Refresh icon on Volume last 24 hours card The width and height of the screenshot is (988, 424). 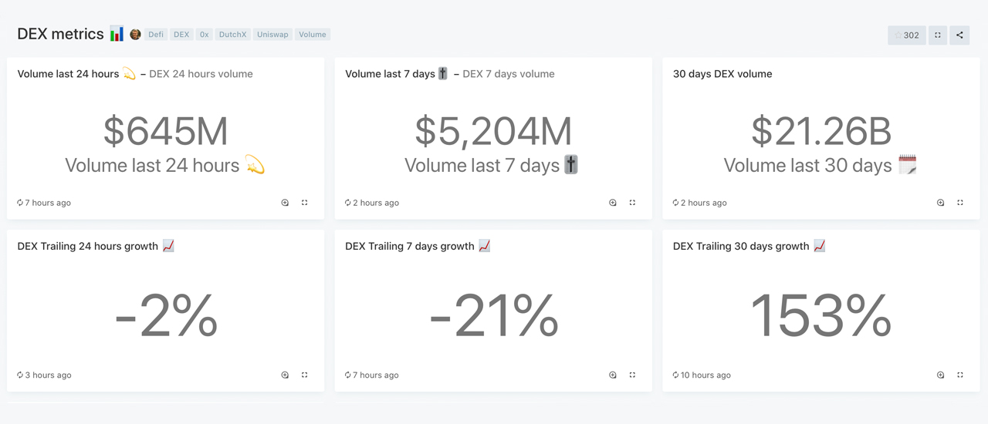point(20,203)
